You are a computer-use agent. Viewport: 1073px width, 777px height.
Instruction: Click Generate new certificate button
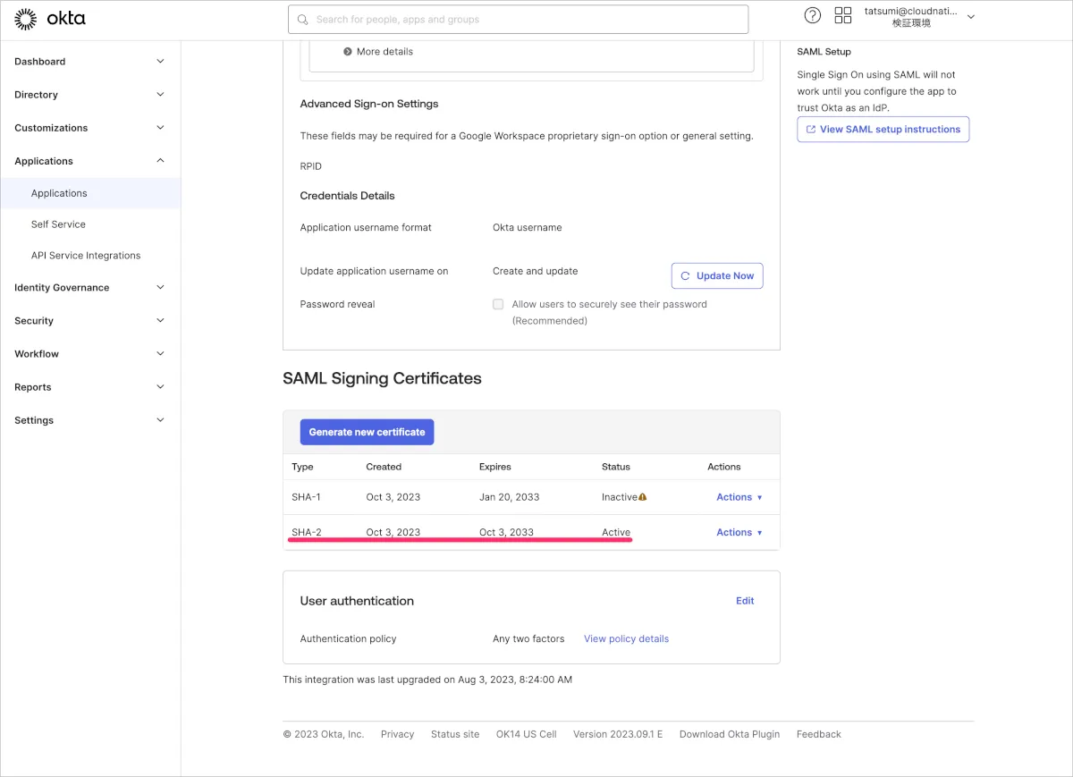[367, 432]
